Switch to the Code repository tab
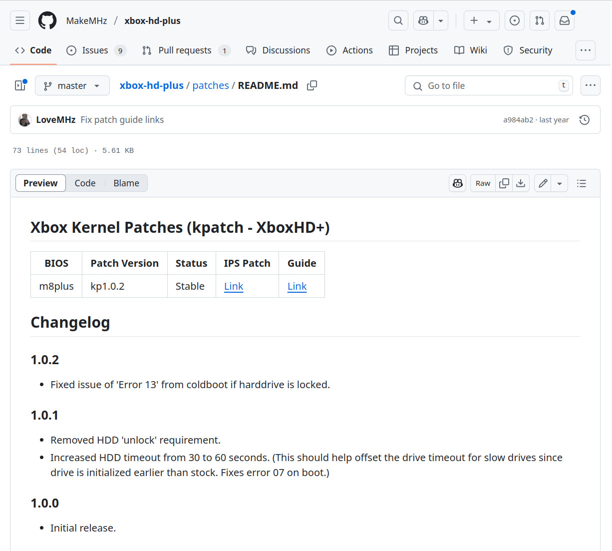Image resolution: width=612 pixels, height=551 pixels. coord(33,50)
